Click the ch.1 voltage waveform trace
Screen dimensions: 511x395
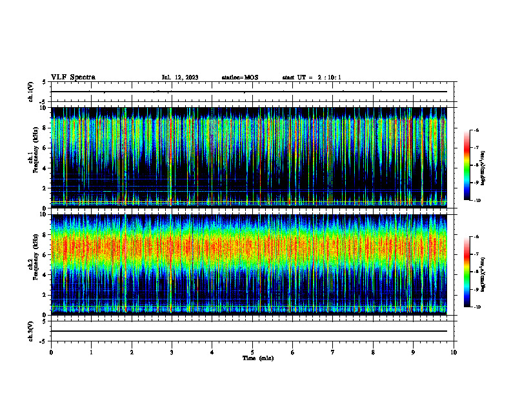click(249, 92)
